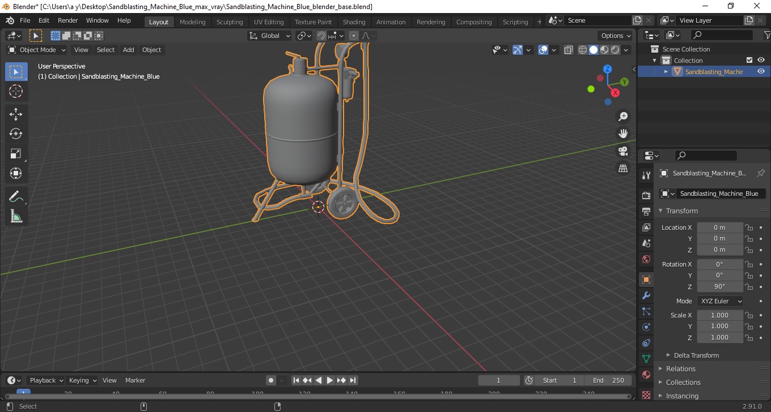Click the Marker button in timeline
Screen dimensions: 771x412
(135, 380)
